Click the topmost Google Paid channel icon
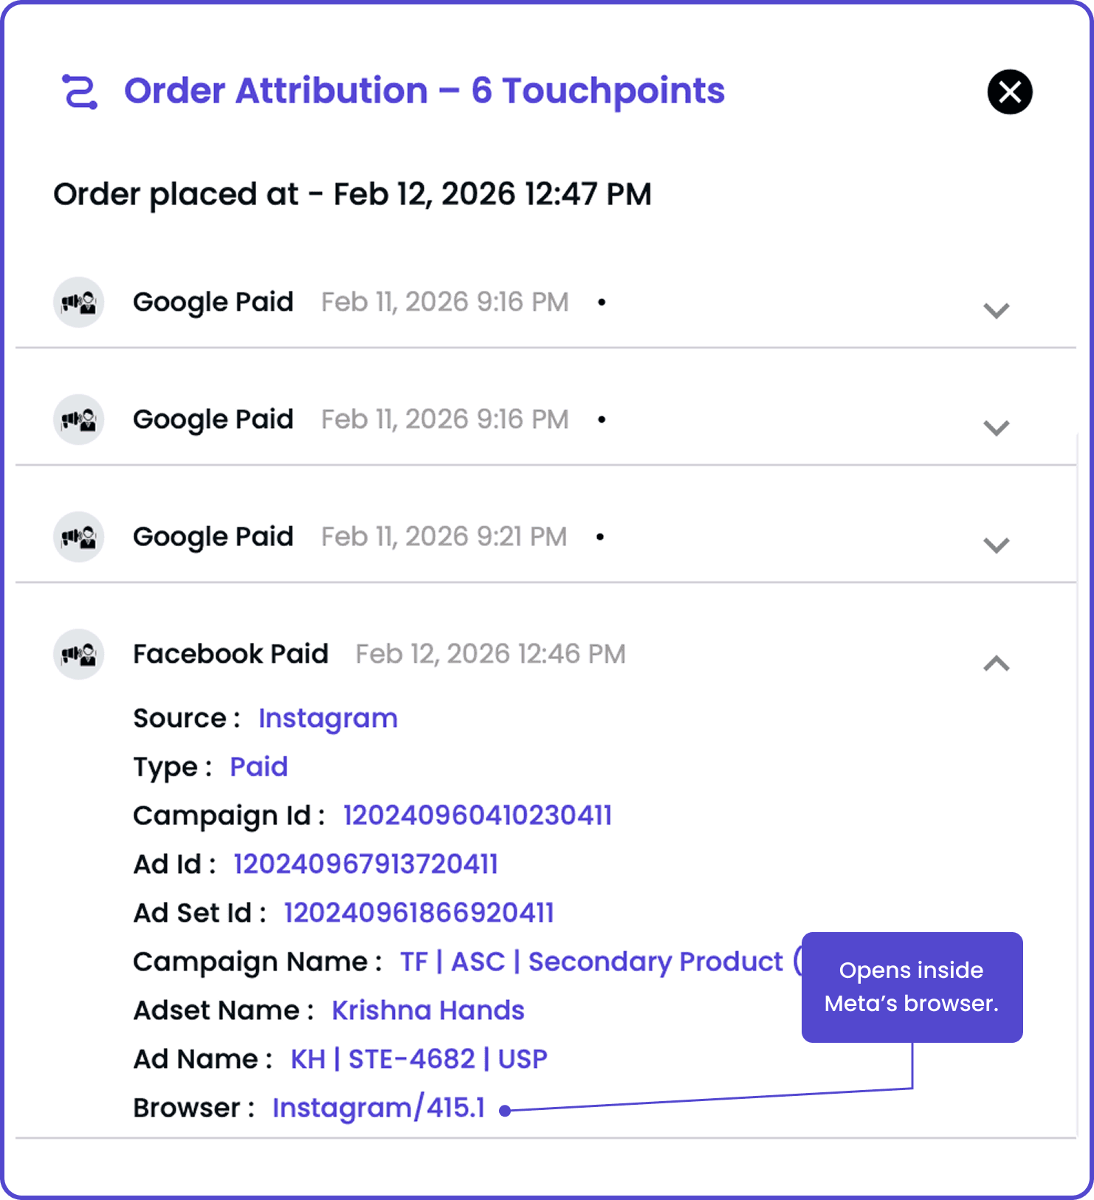 [x=79, y=302]
